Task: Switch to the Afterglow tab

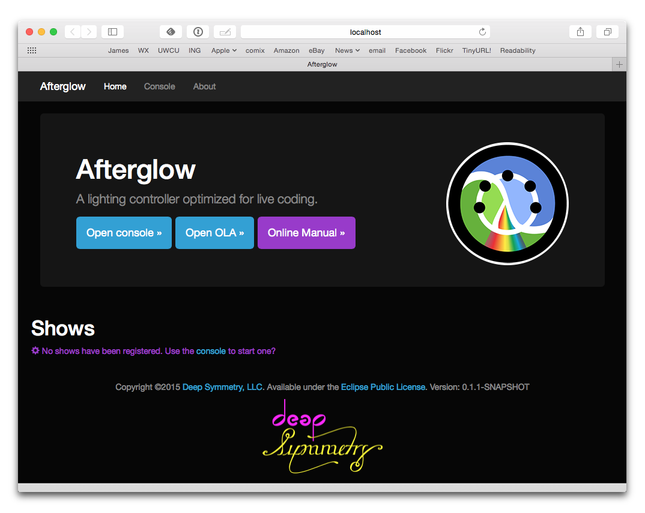Action: (x=322, y=64)
